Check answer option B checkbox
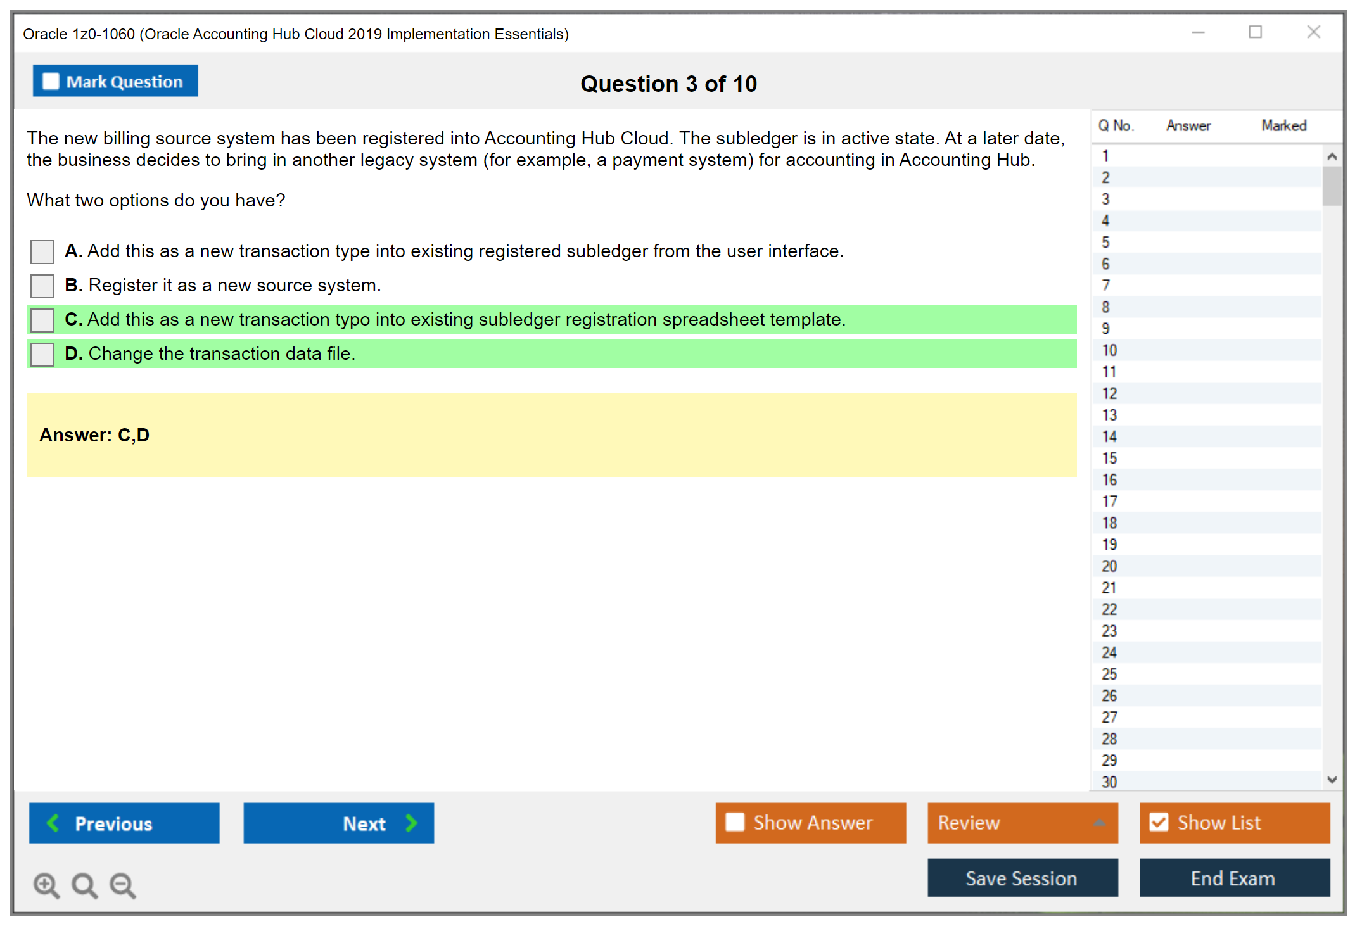The width and height of the screenshot is (1362, 931). tap(42, 286)
